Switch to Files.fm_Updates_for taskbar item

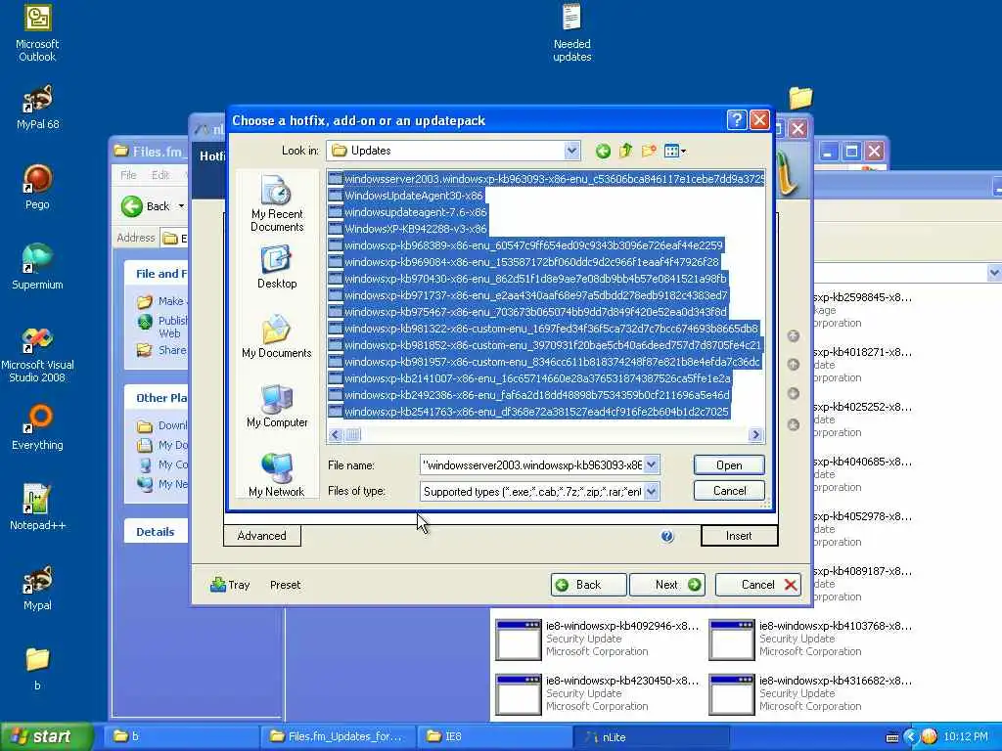point(339,736)
